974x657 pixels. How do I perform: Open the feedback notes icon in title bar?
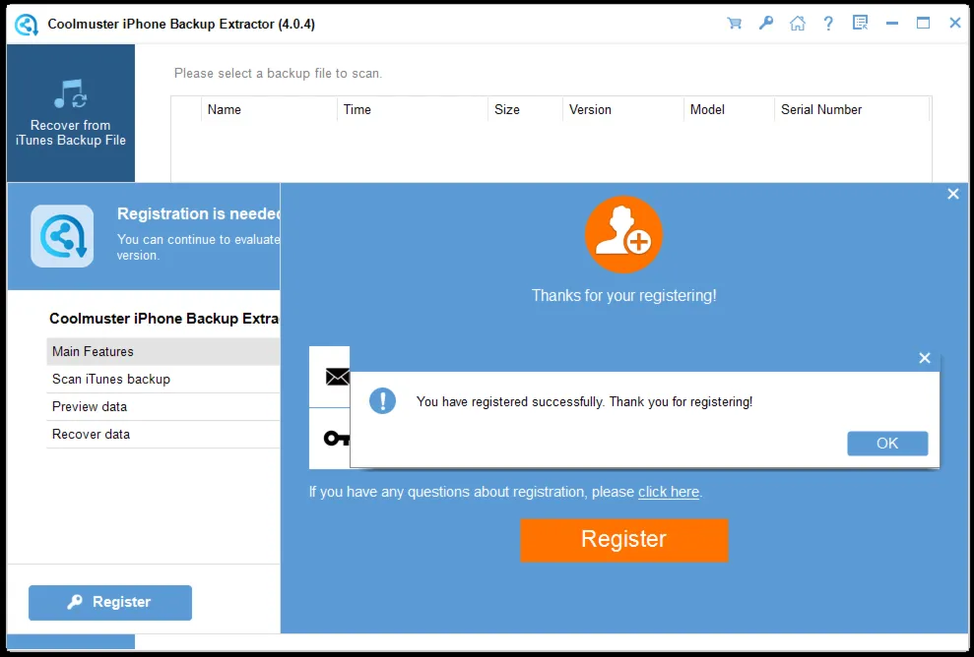[x=861, y=24]
